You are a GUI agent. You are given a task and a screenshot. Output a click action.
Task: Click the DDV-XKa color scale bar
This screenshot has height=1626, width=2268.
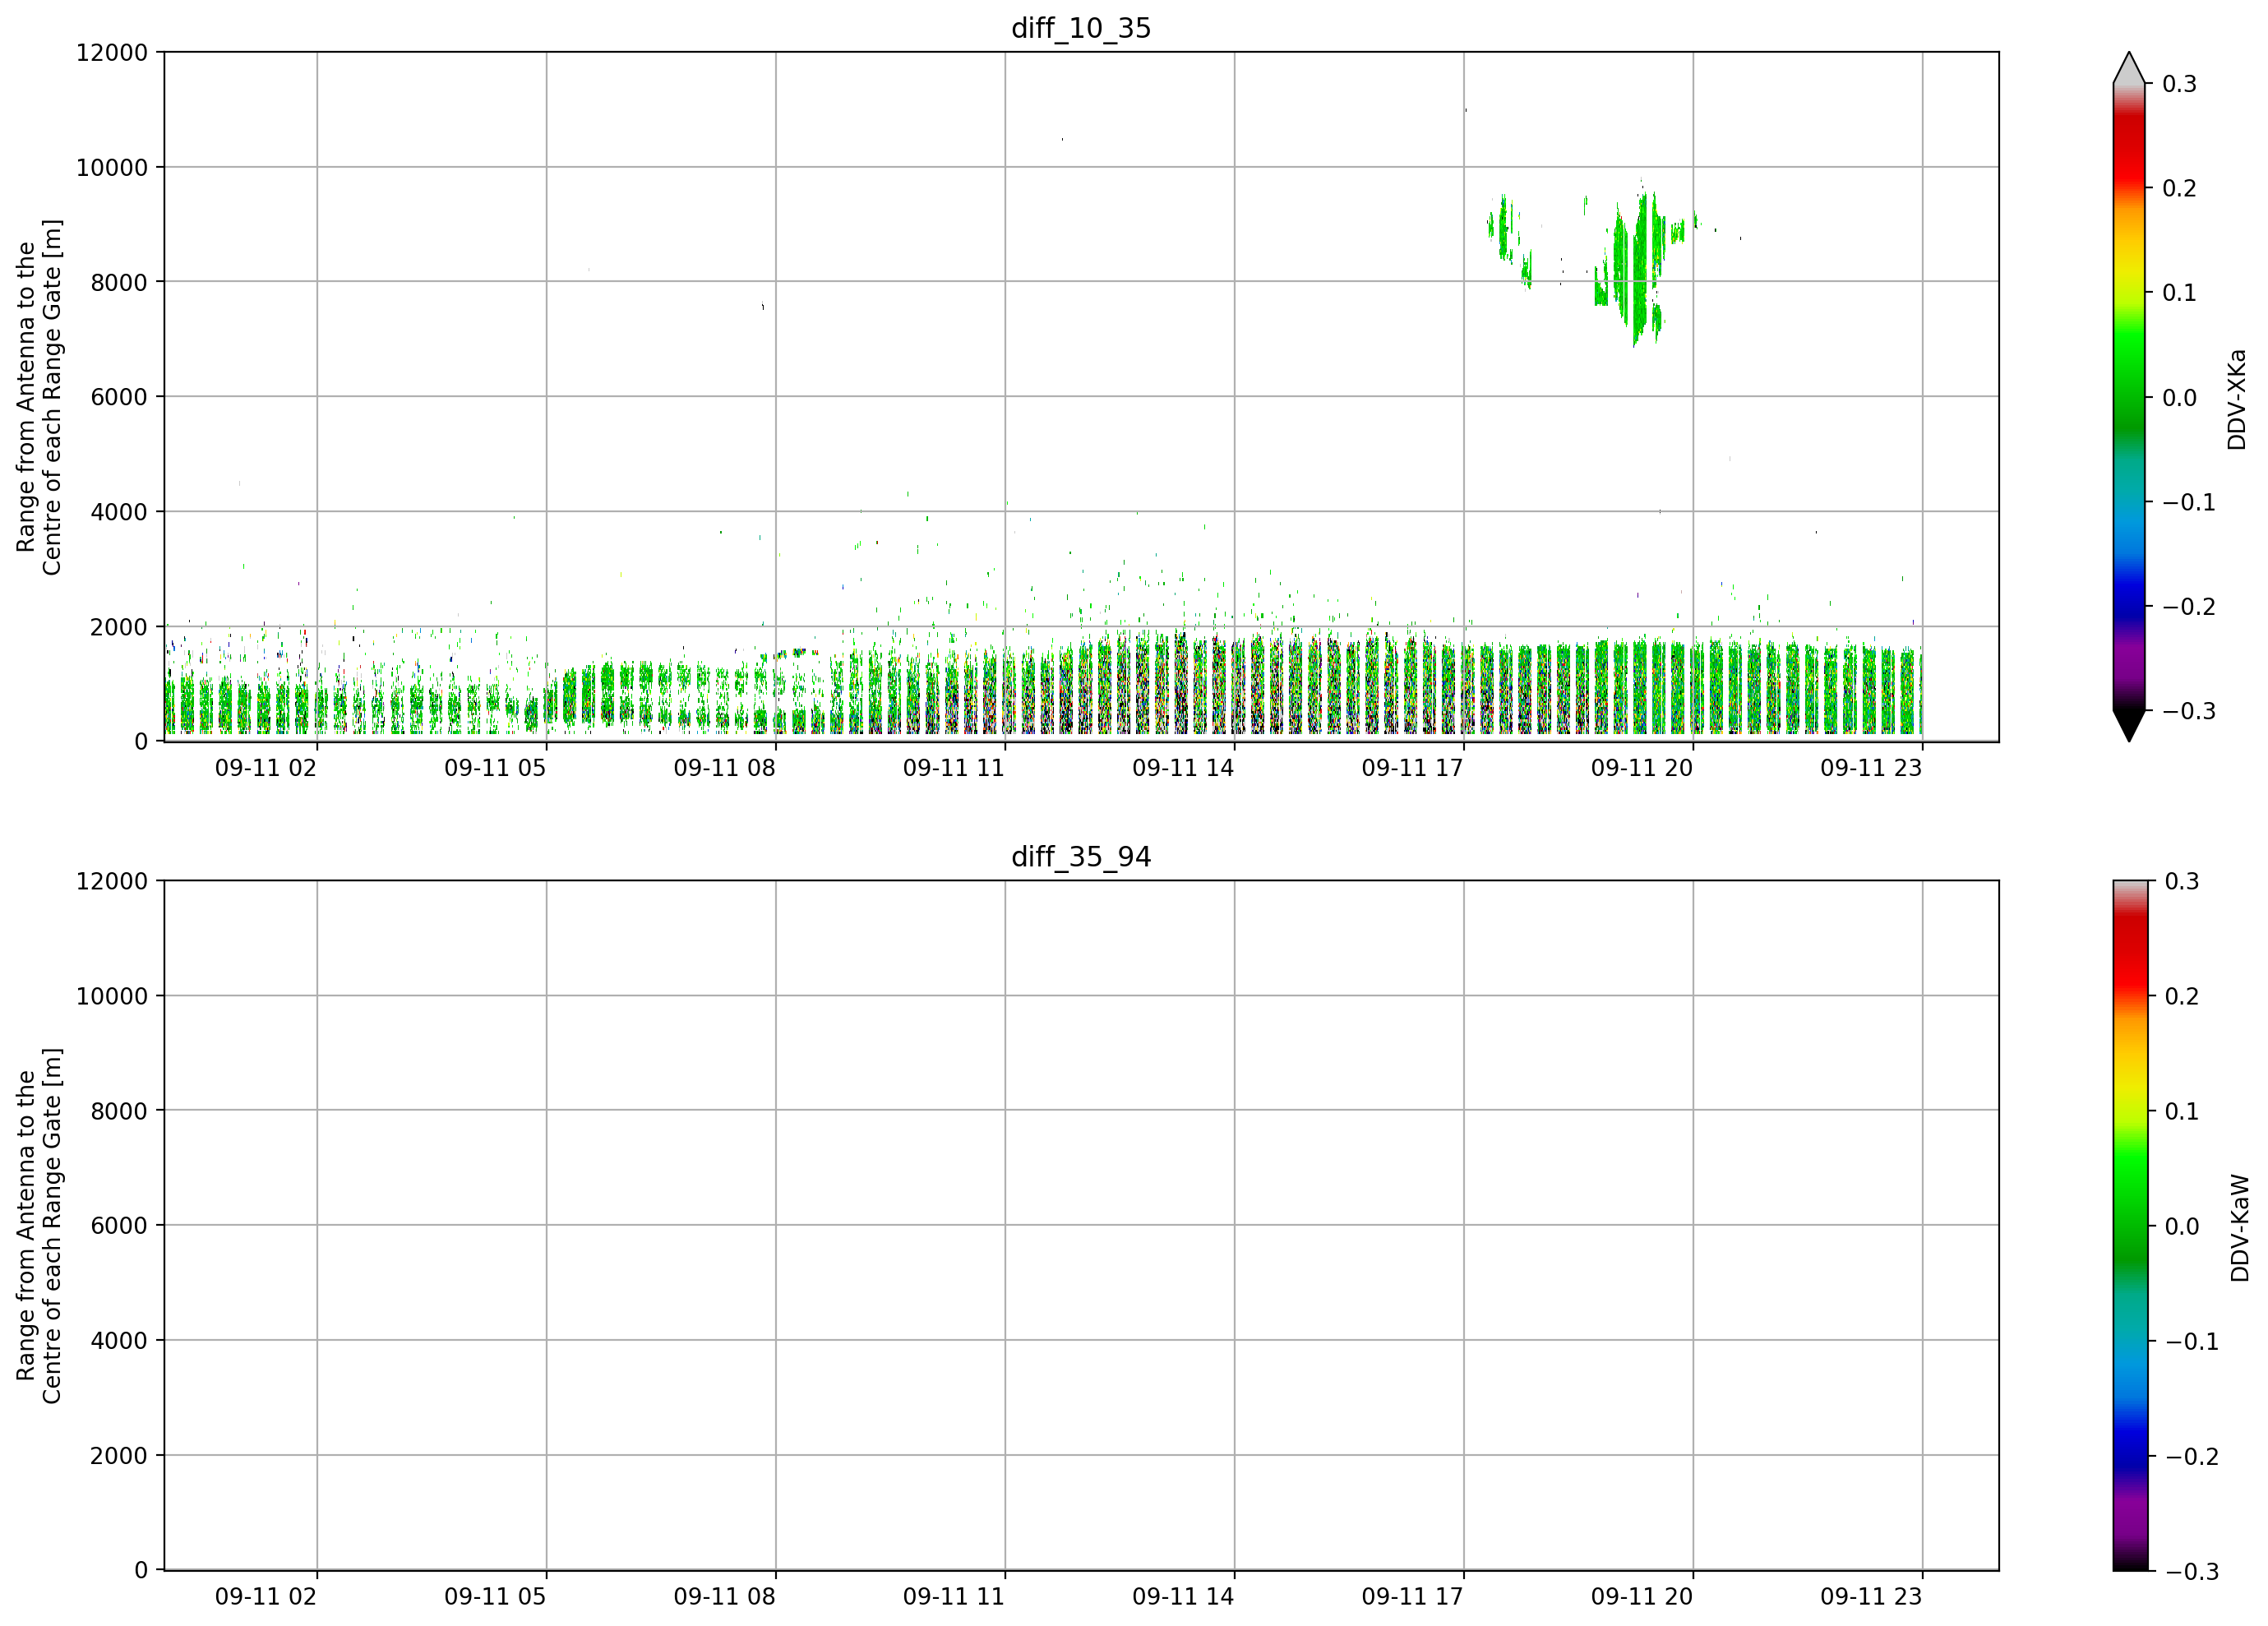point(2129,397)
